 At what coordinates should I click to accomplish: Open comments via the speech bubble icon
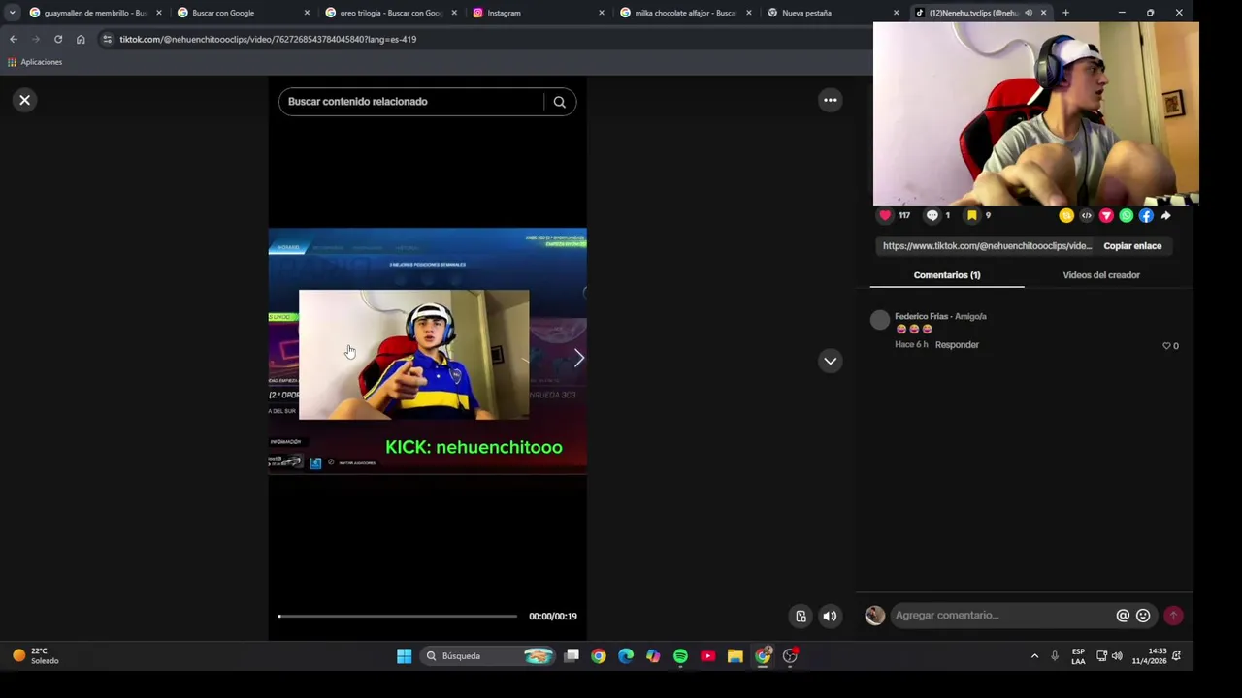[932, 215]
